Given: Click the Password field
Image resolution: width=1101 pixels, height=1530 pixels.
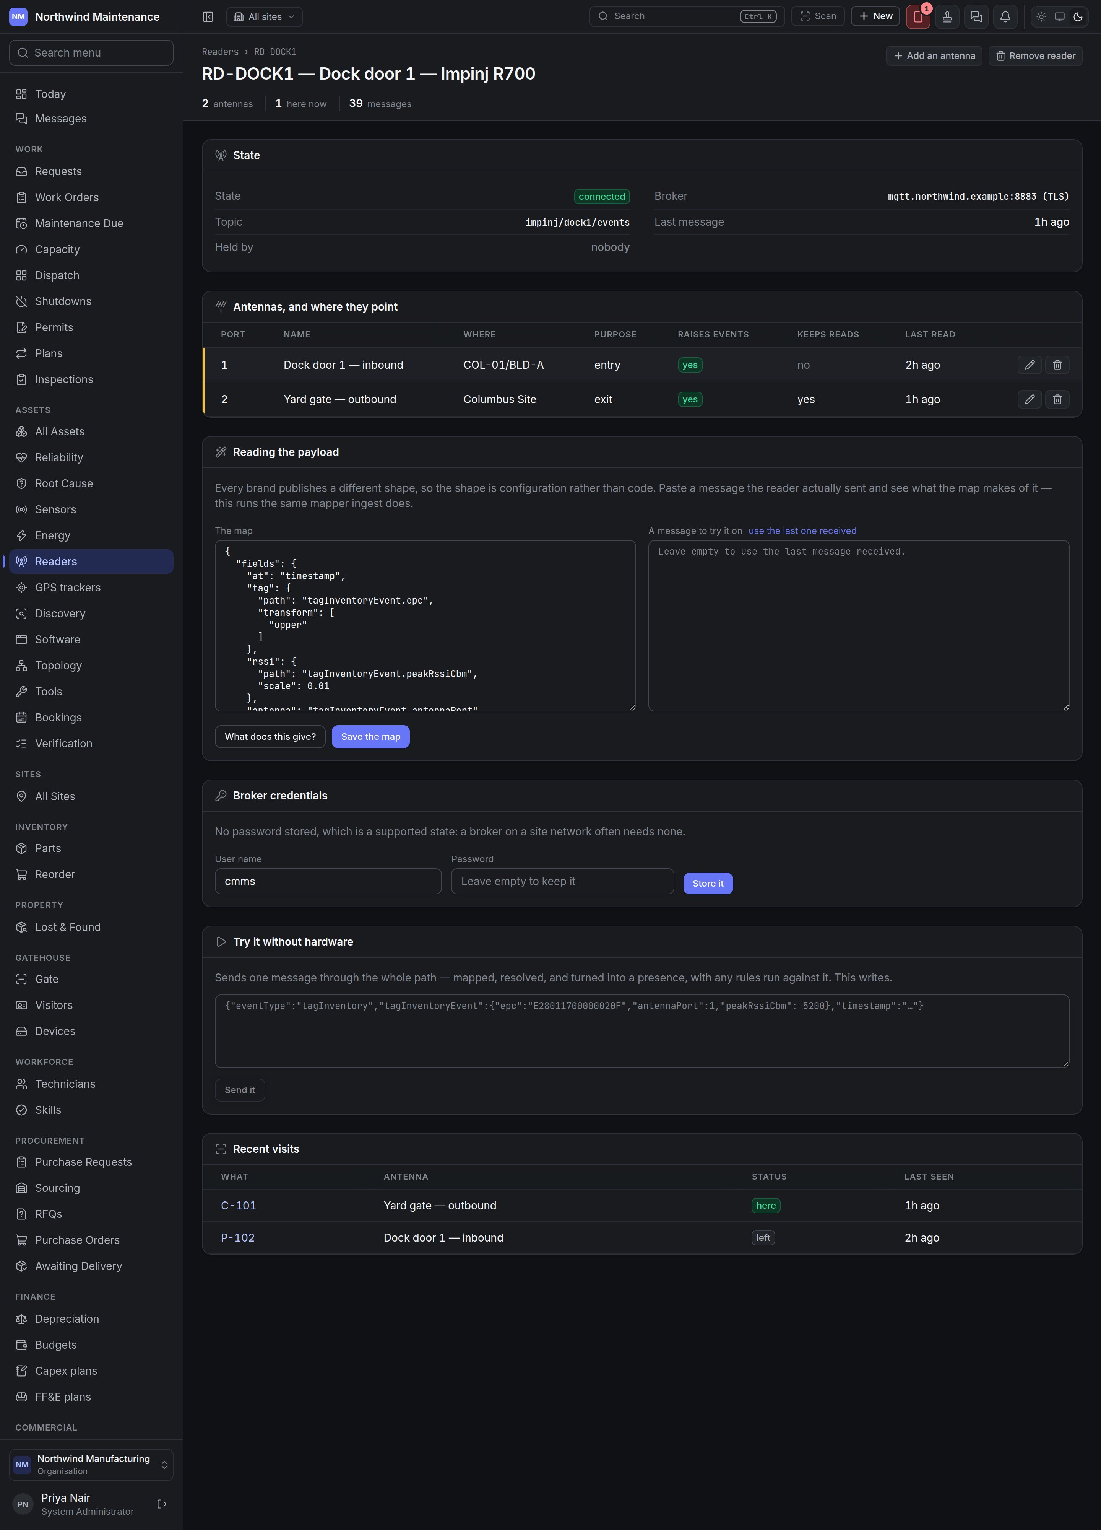Looking at the screenshot, I should [562, 881].
